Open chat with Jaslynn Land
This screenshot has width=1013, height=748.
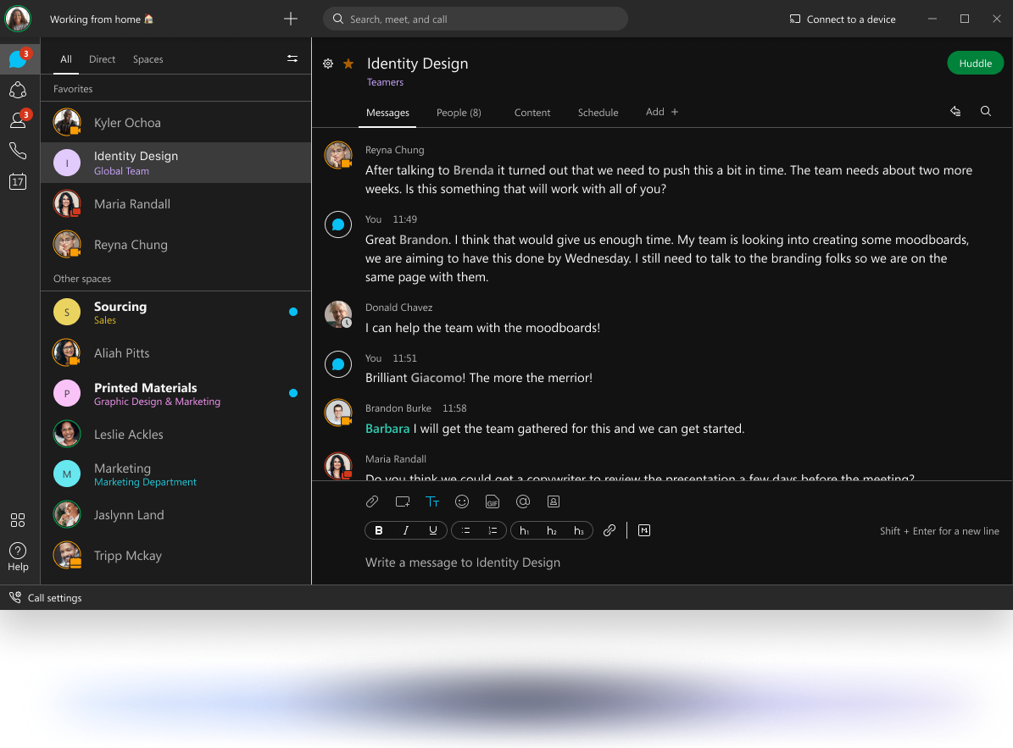[175, 514]
